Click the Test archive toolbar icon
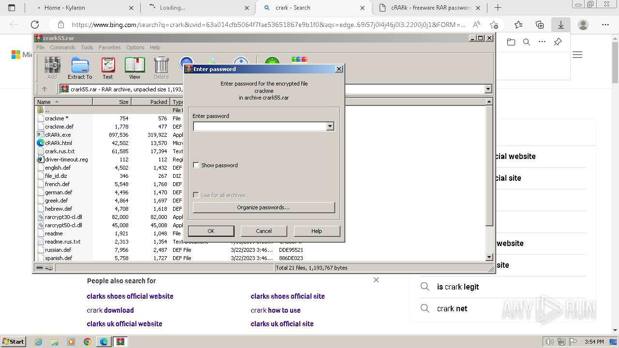 coord(108,68)
